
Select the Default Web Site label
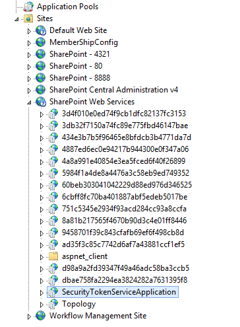coord(78,30)
